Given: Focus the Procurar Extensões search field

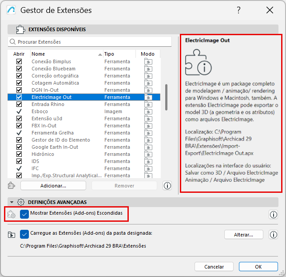Looking at the screenshot, I should (x=90, y=42).
